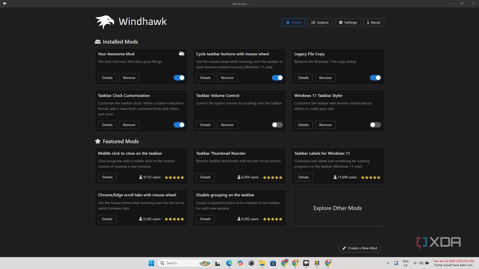Open the About tab

(374, 22)
